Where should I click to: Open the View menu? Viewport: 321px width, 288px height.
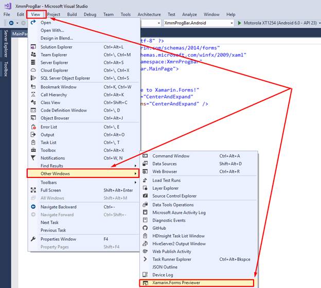pos(35,14)
